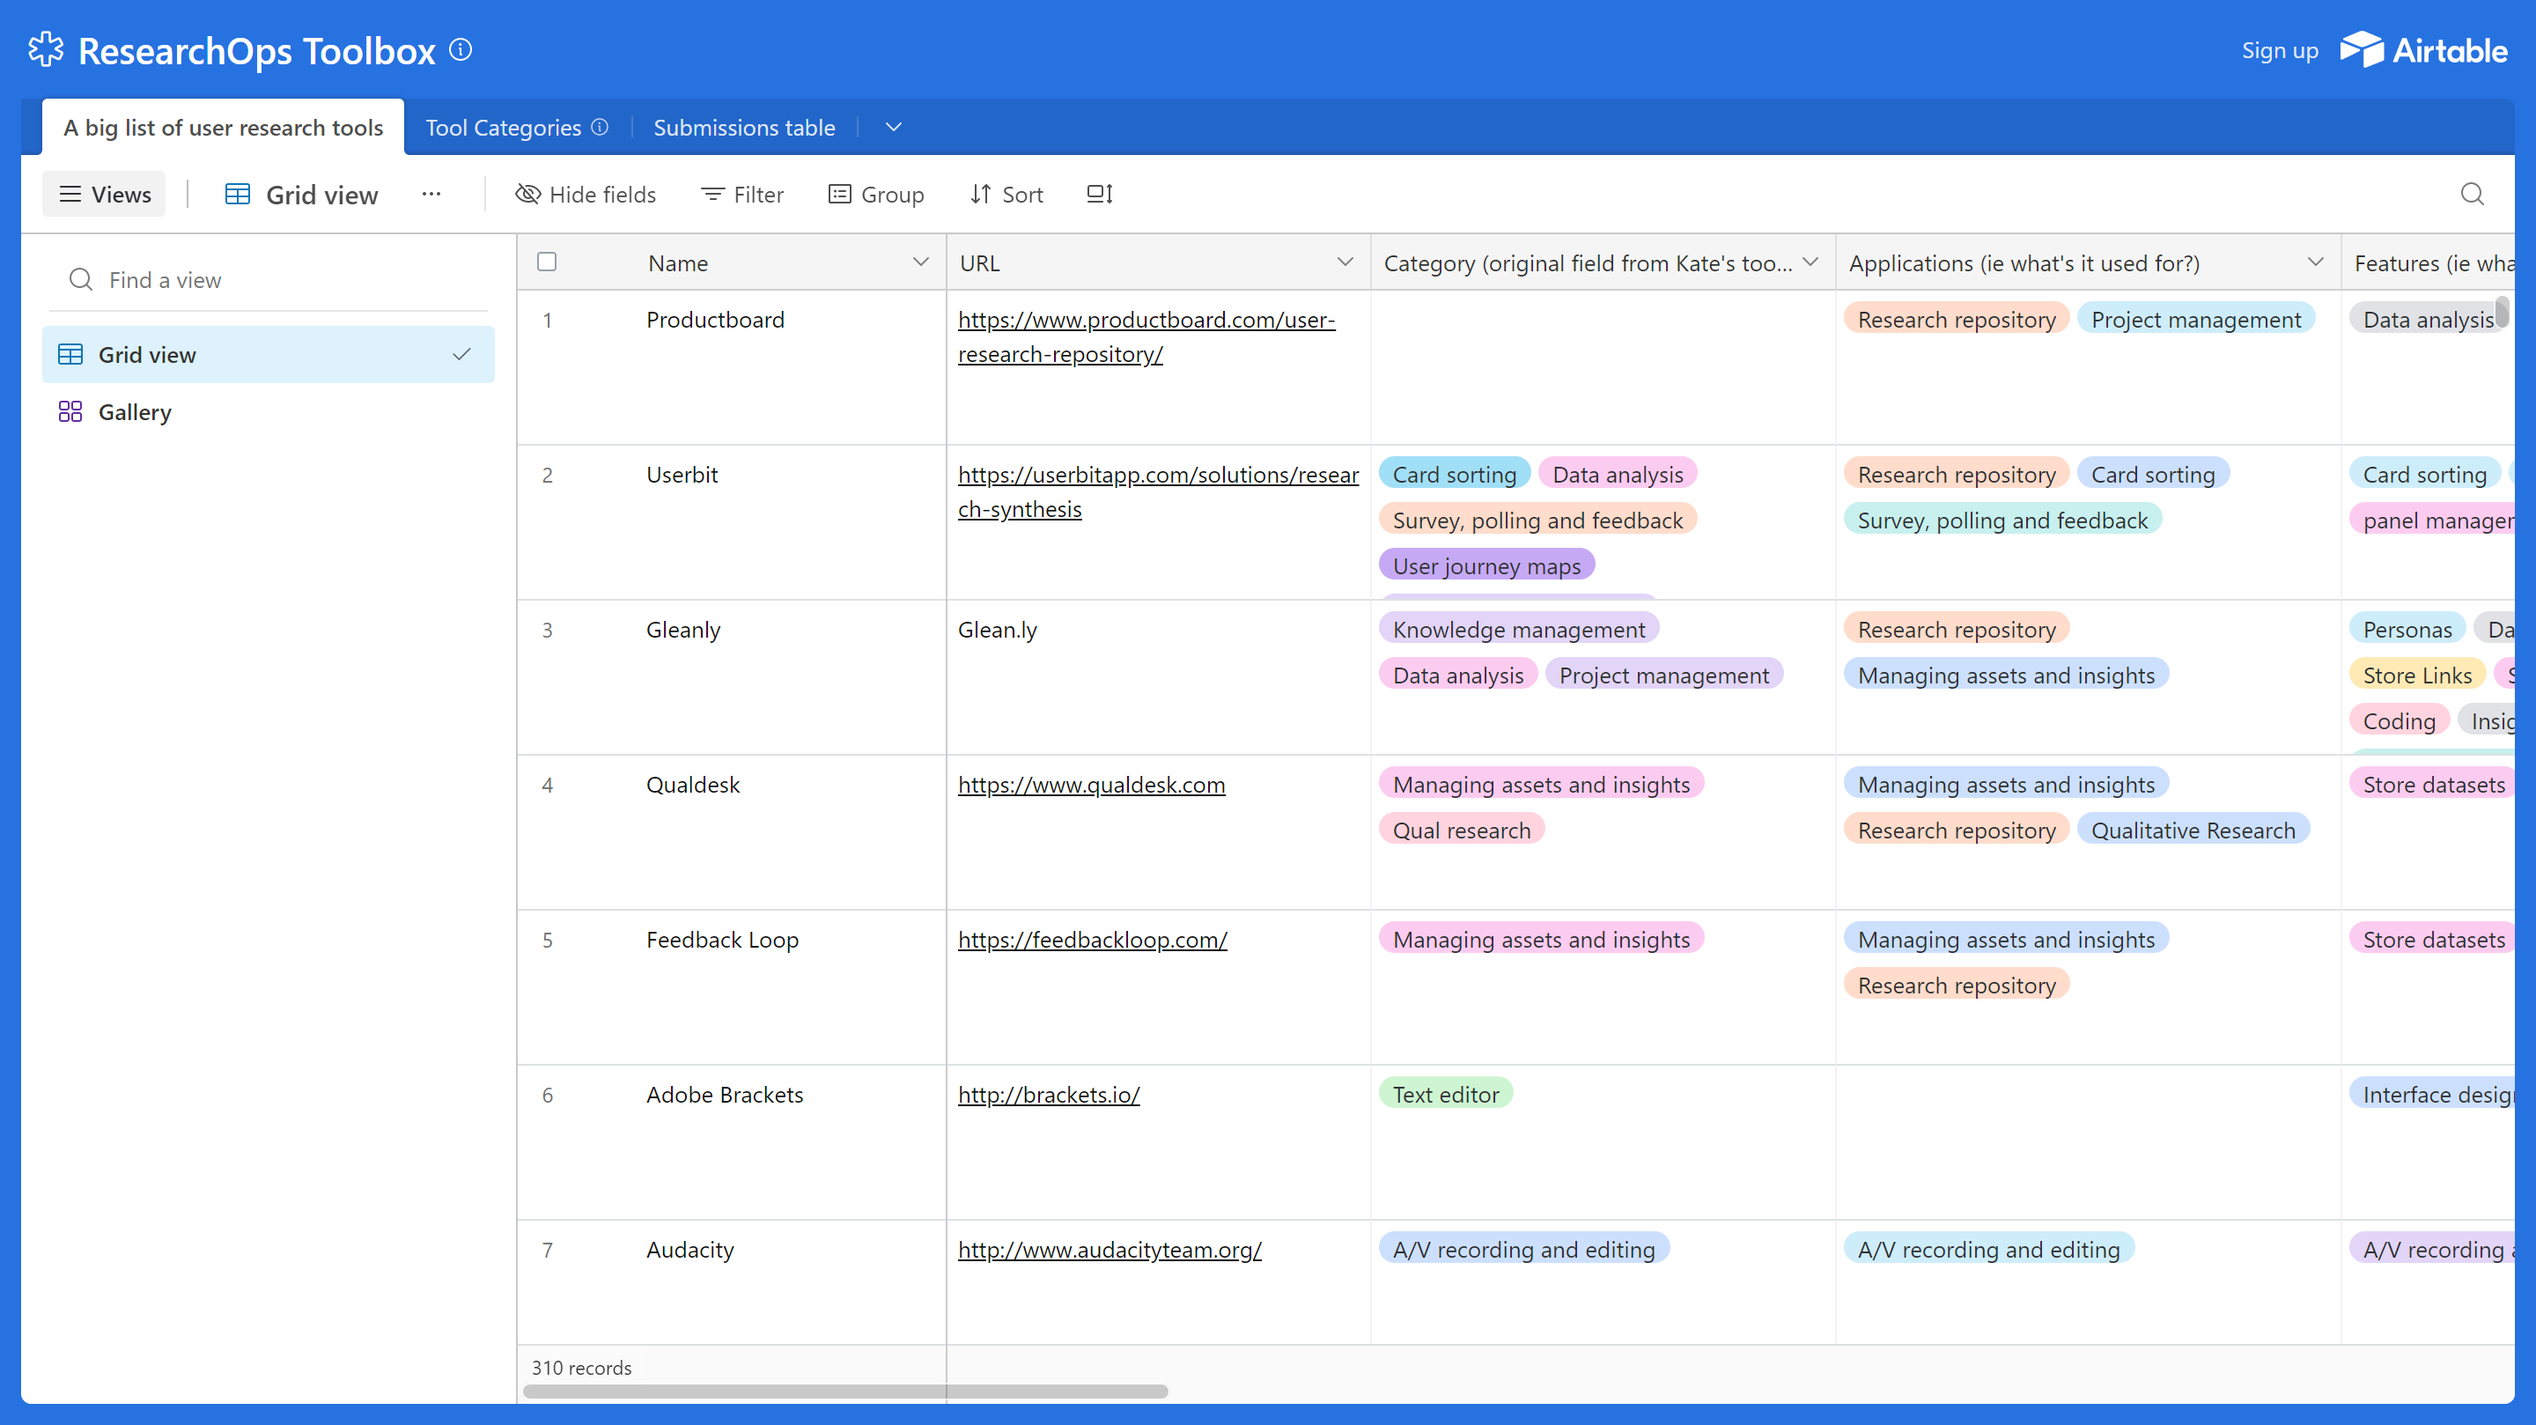Screen dimensions: 2536x1425
Task: Switch to the Tool Categories tab
Action: point(502,127)
